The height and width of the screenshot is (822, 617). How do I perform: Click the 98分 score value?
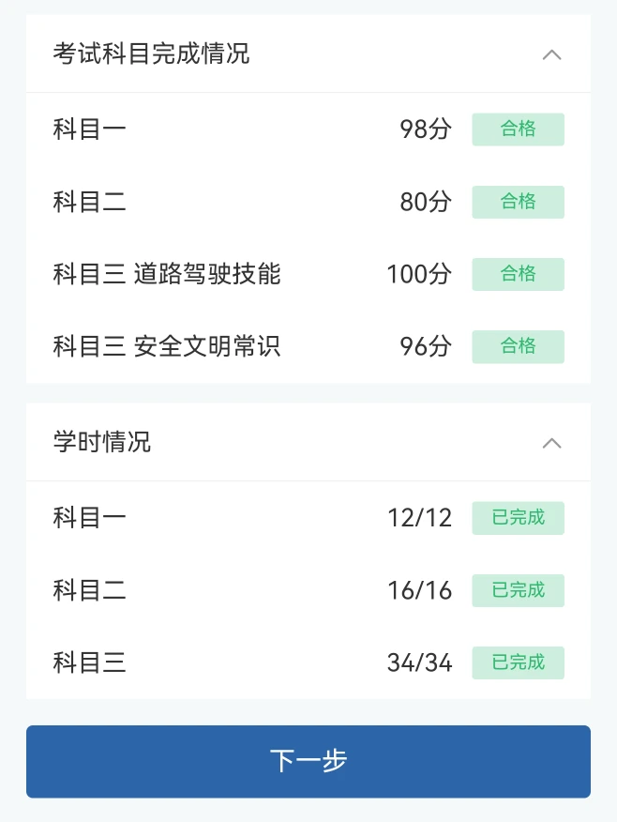coord(426,129)
